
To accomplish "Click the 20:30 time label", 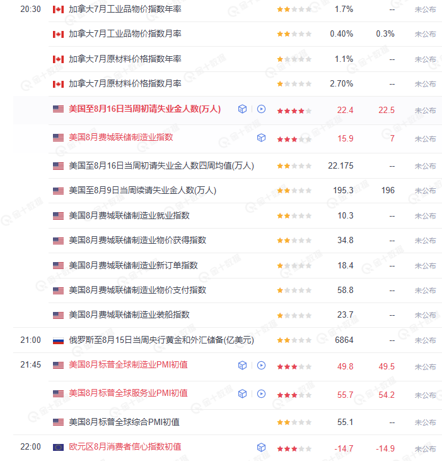I will point(30,9).
